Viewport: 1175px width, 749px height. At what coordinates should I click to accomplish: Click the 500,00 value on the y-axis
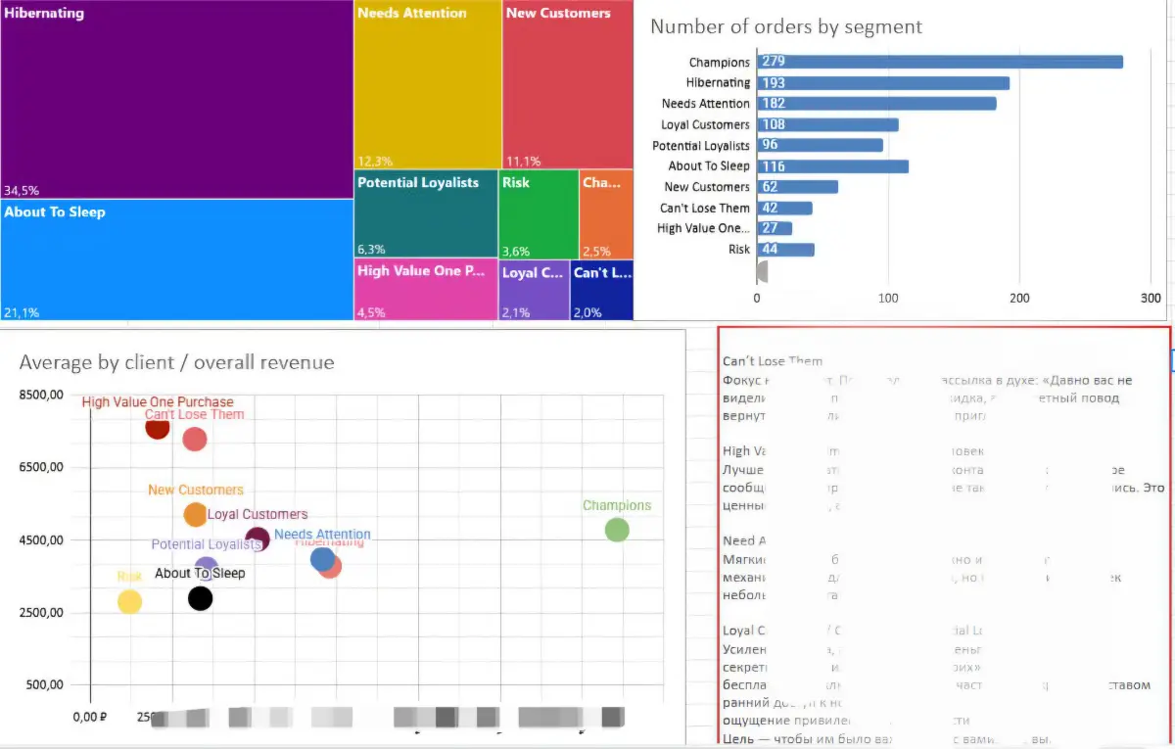point(43,684)
